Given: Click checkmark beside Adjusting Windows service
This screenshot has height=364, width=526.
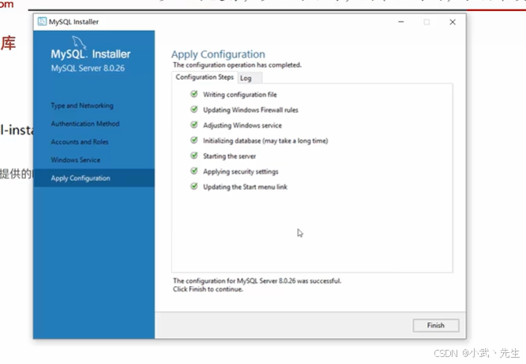Looking at the screenshot, I should tap(194, 124).
